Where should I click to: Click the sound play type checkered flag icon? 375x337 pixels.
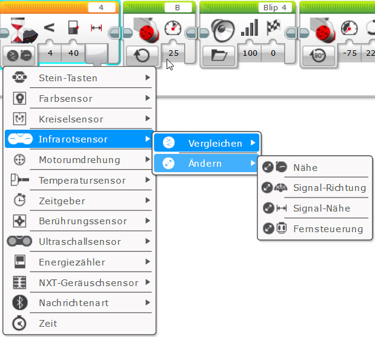273,27
